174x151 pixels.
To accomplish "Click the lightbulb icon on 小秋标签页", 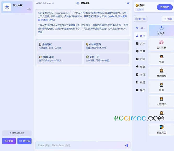I will [x=87, y=44].
